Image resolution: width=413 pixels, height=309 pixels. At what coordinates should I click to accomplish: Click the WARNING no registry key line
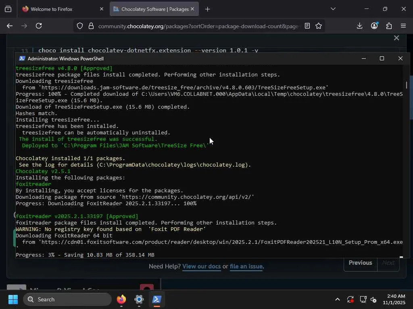(x=111, y=229)
